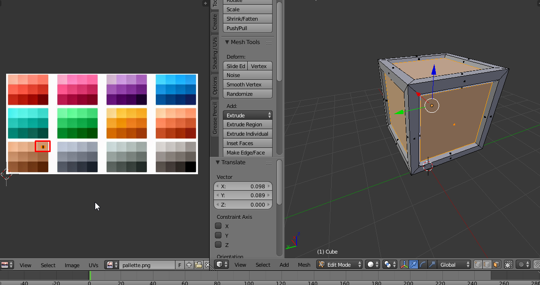Switch to the Shading / UVs tab
Screen dimensions: 540x285
(x=214, y=54)
